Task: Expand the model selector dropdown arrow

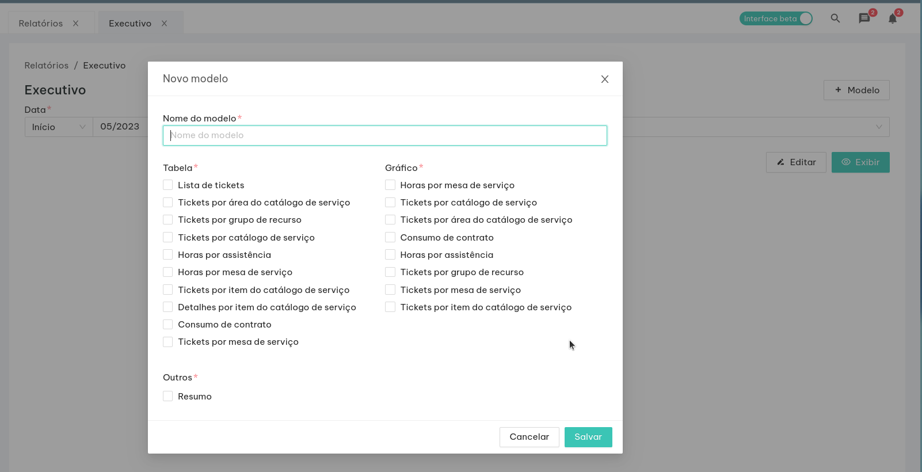Action: (x=879, y=127)
